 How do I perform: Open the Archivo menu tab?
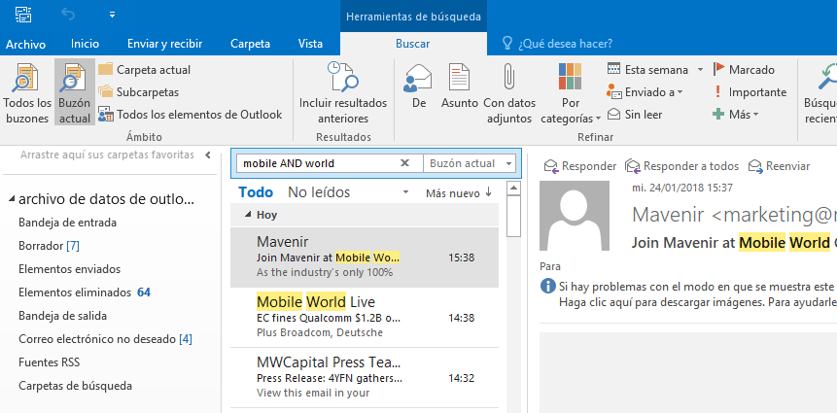(x=25, y=44)
